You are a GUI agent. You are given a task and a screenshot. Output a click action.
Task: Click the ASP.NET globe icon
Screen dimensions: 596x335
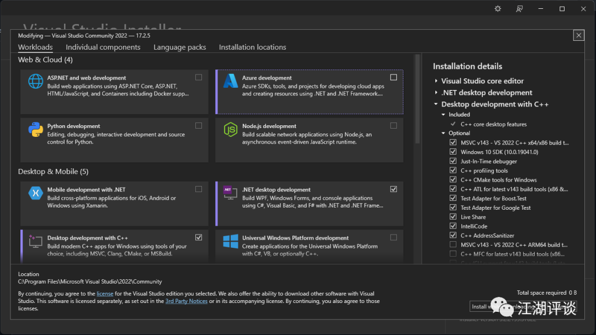coord(35,81)
